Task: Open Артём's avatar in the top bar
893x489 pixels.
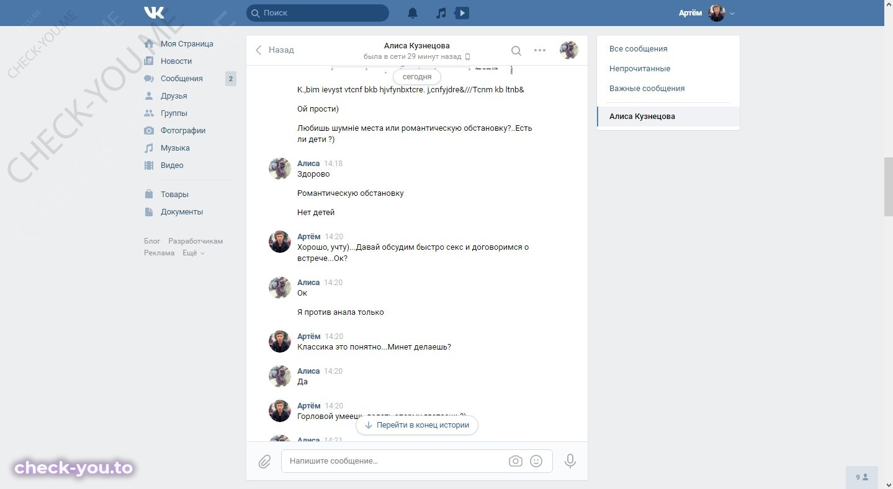Action: [717, 12]
